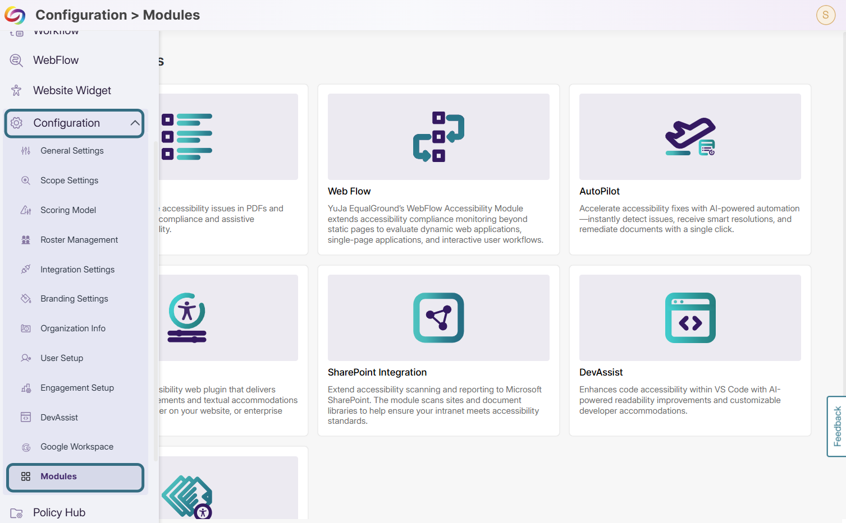Click the Scoring Model icon
The width and height of the screenshot is (846, 523).
point(26,210)
